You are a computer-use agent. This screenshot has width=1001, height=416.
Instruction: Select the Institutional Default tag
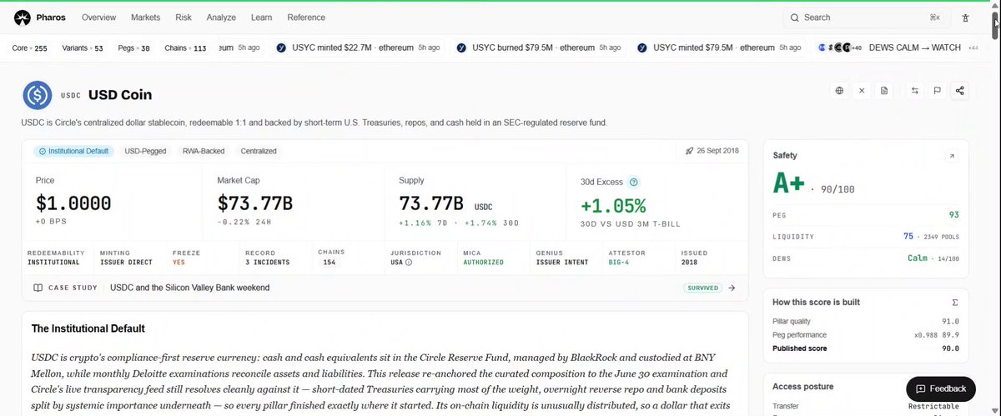[x=72, y=151]
